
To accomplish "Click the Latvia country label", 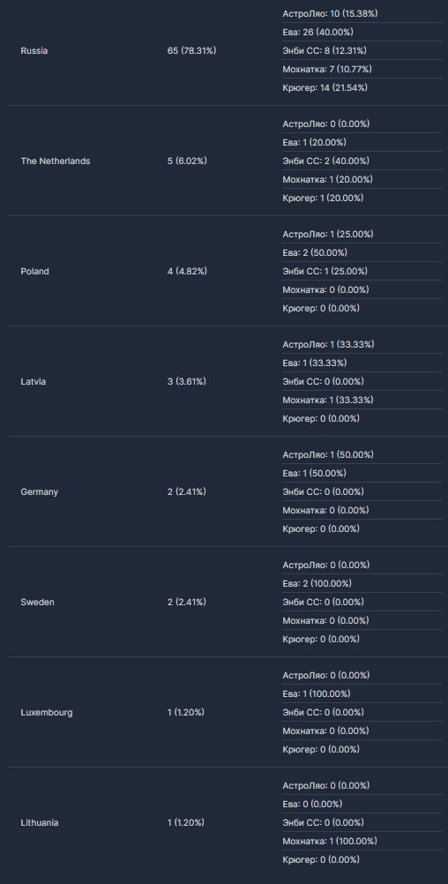I will pos(34,382).
